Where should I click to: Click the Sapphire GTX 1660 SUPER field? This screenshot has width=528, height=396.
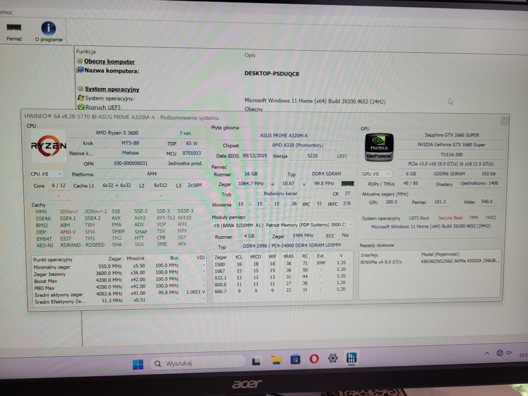(x=452, y=135)
